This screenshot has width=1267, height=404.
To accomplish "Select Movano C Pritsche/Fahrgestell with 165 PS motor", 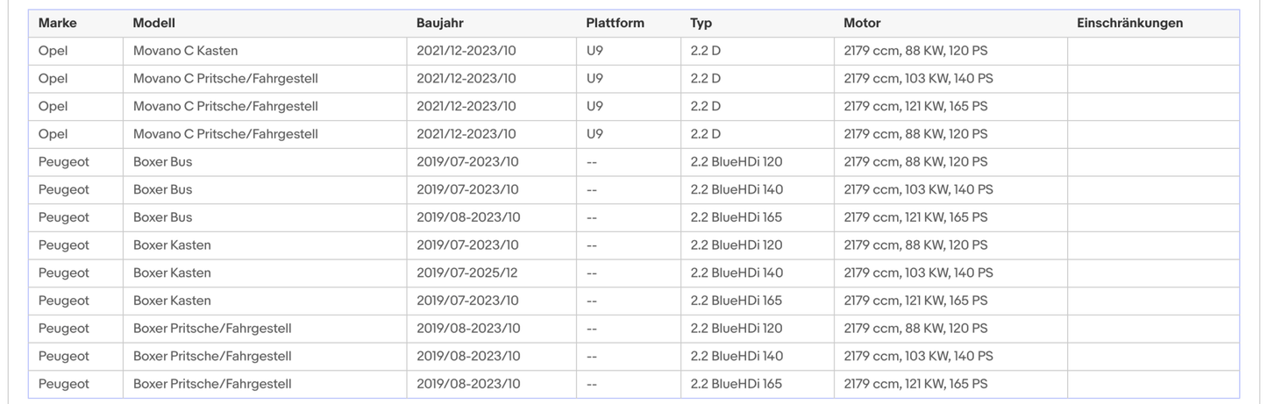I will click(225, 106).
